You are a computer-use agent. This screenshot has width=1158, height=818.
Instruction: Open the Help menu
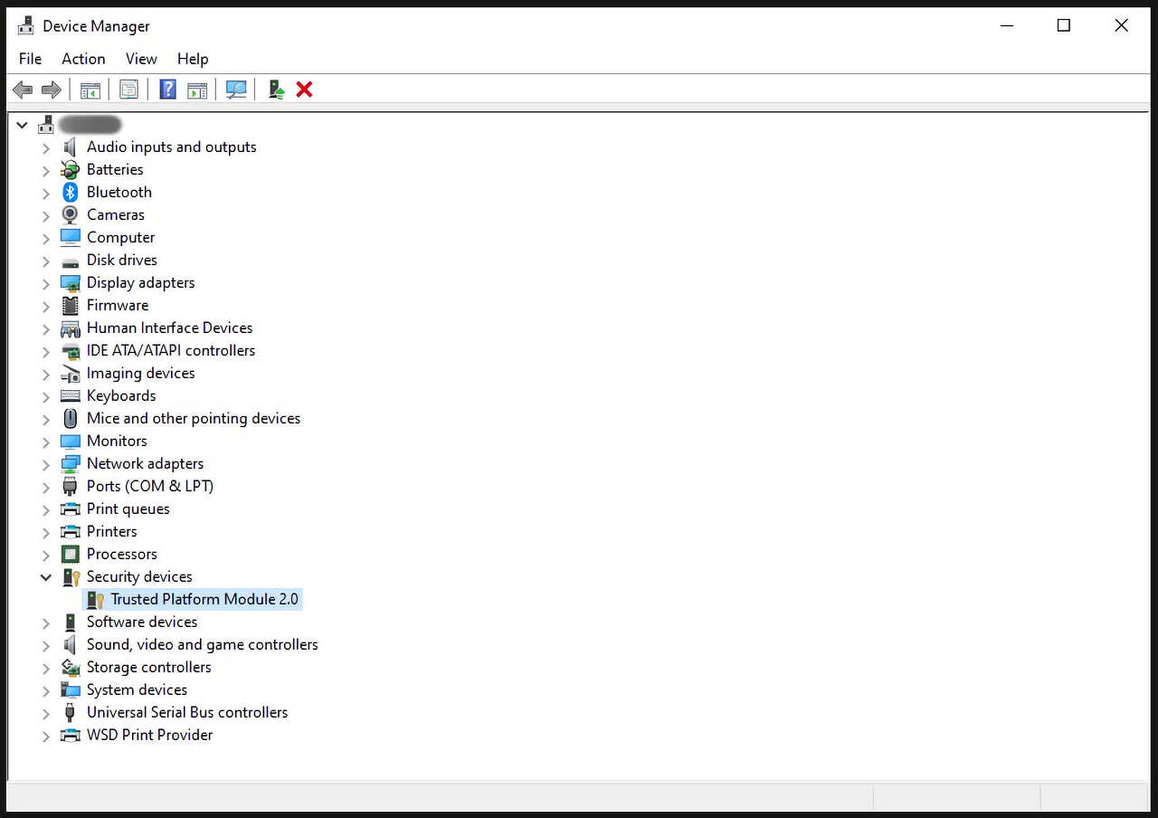pyautogui.click(x=193, y=59)
